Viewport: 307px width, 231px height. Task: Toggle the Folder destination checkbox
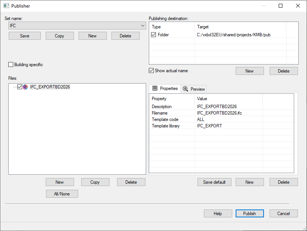[x=154, y=35]
